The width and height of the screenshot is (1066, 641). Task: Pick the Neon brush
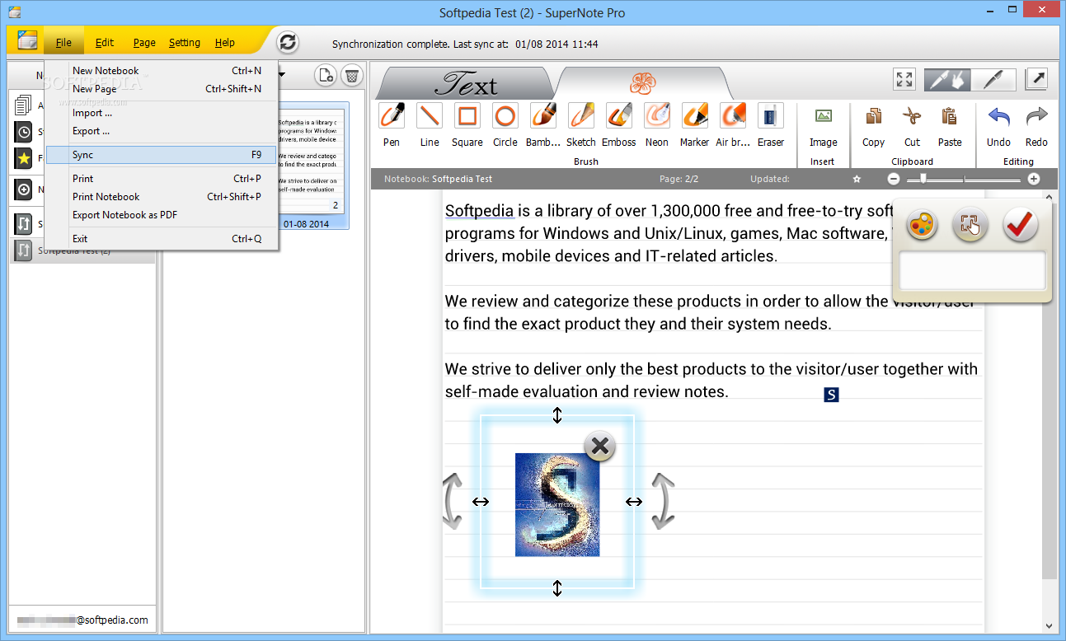[x=657, y=116]
